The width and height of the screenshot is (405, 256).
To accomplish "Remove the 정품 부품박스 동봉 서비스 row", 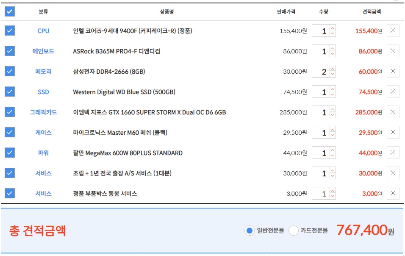I will click(393, 193).
